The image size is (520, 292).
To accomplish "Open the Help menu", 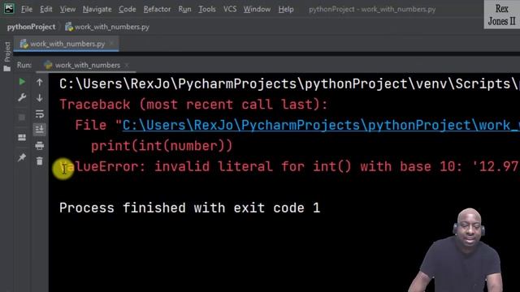I will [x=286, y=9].
